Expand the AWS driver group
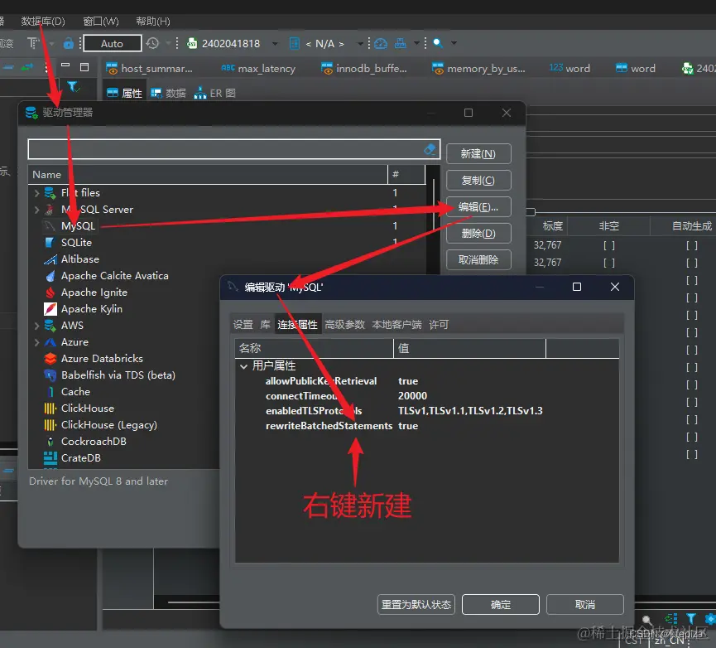This screenshot has height=648, width=716. tap(36, 326)
